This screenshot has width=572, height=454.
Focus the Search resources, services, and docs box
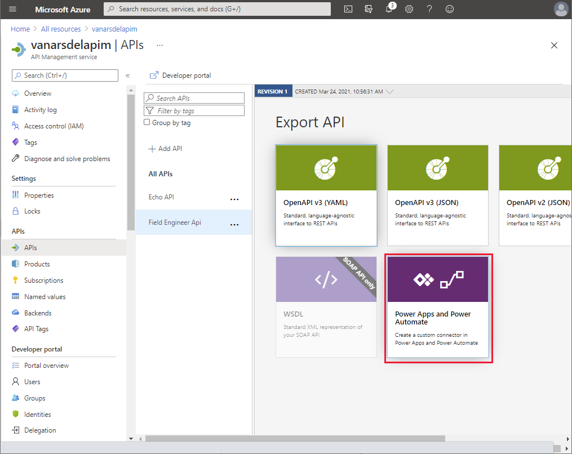click(217, 9)
